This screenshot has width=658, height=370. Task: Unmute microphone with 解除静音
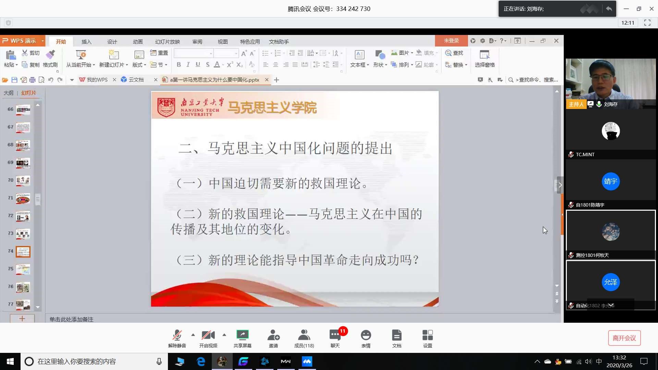pyautogui.click(x=177, y=335)
